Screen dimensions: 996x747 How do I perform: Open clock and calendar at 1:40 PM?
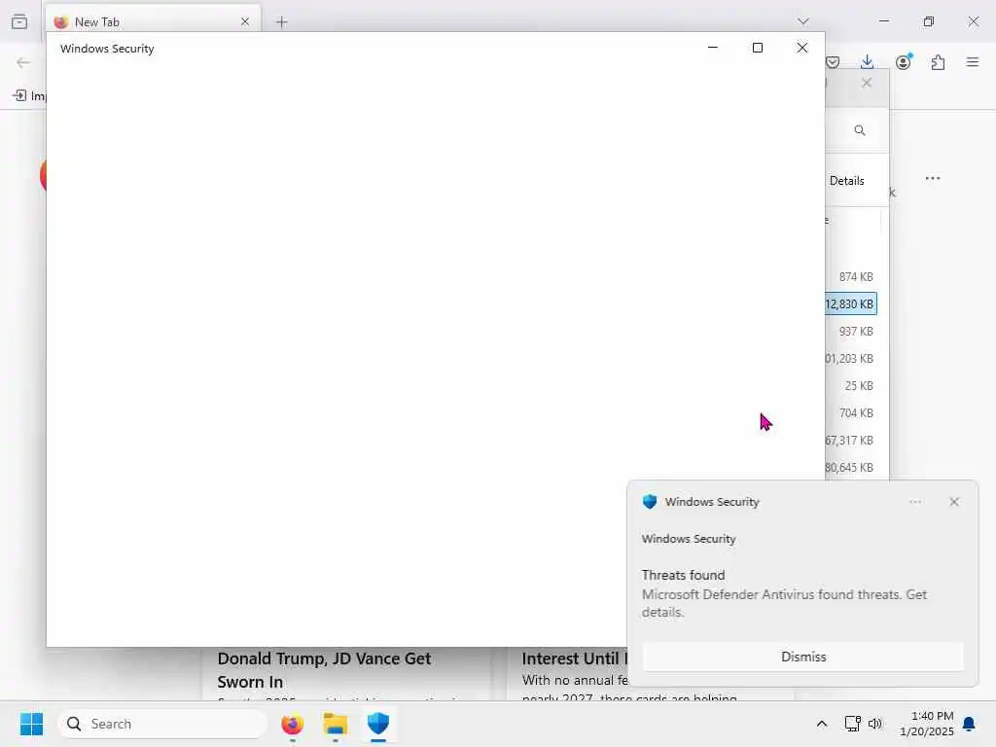click(926, 724)
